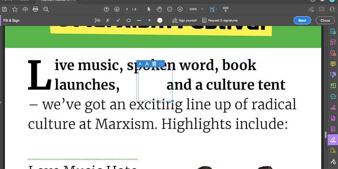Select the crossmark X tool
The image size is (338, 169).
pos(108,20)
